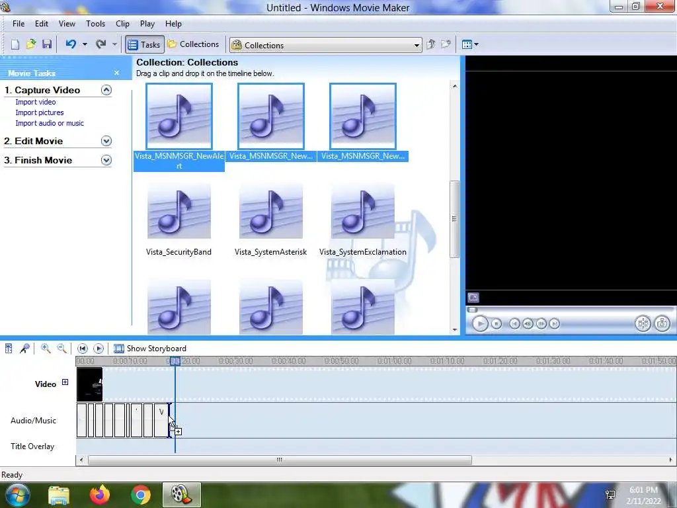Click the Previous Frame button

tap(528, 323)
